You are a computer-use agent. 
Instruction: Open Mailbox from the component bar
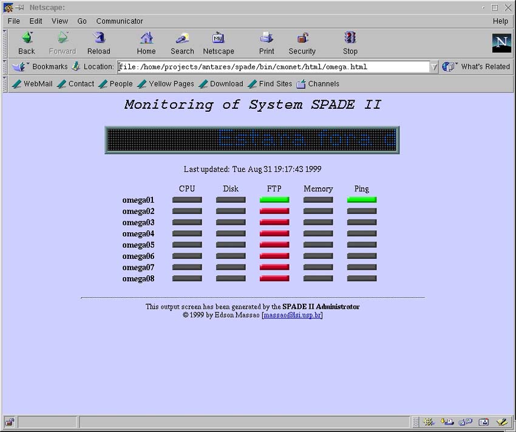[447, 422]
